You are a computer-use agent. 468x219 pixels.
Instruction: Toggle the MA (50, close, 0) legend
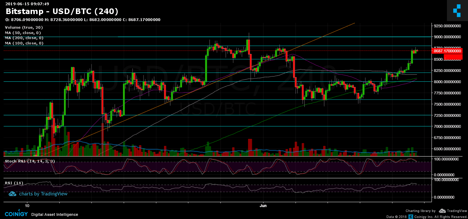point(24,33)
